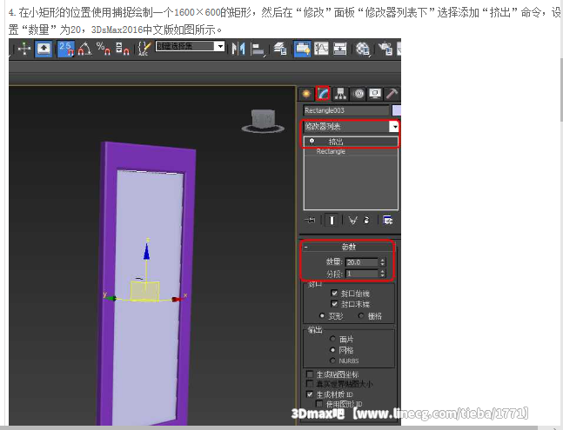Switch to the Hierarchy panel tab

tap(340, 94)
